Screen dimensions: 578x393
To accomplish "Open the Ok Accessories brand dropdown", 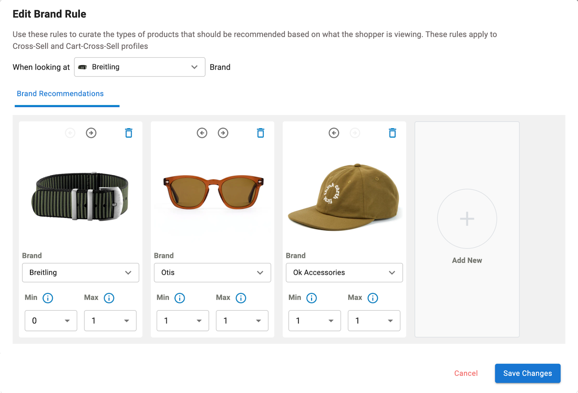I will click(x=344, y=273).
